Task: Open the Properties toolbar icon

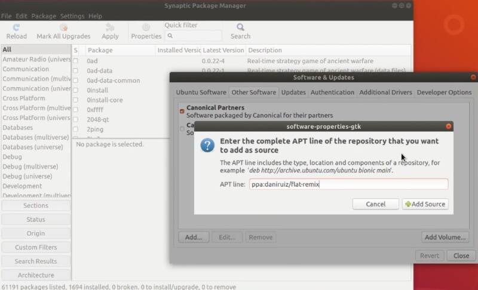Action: pyautogui.click(x=146, y=27)
